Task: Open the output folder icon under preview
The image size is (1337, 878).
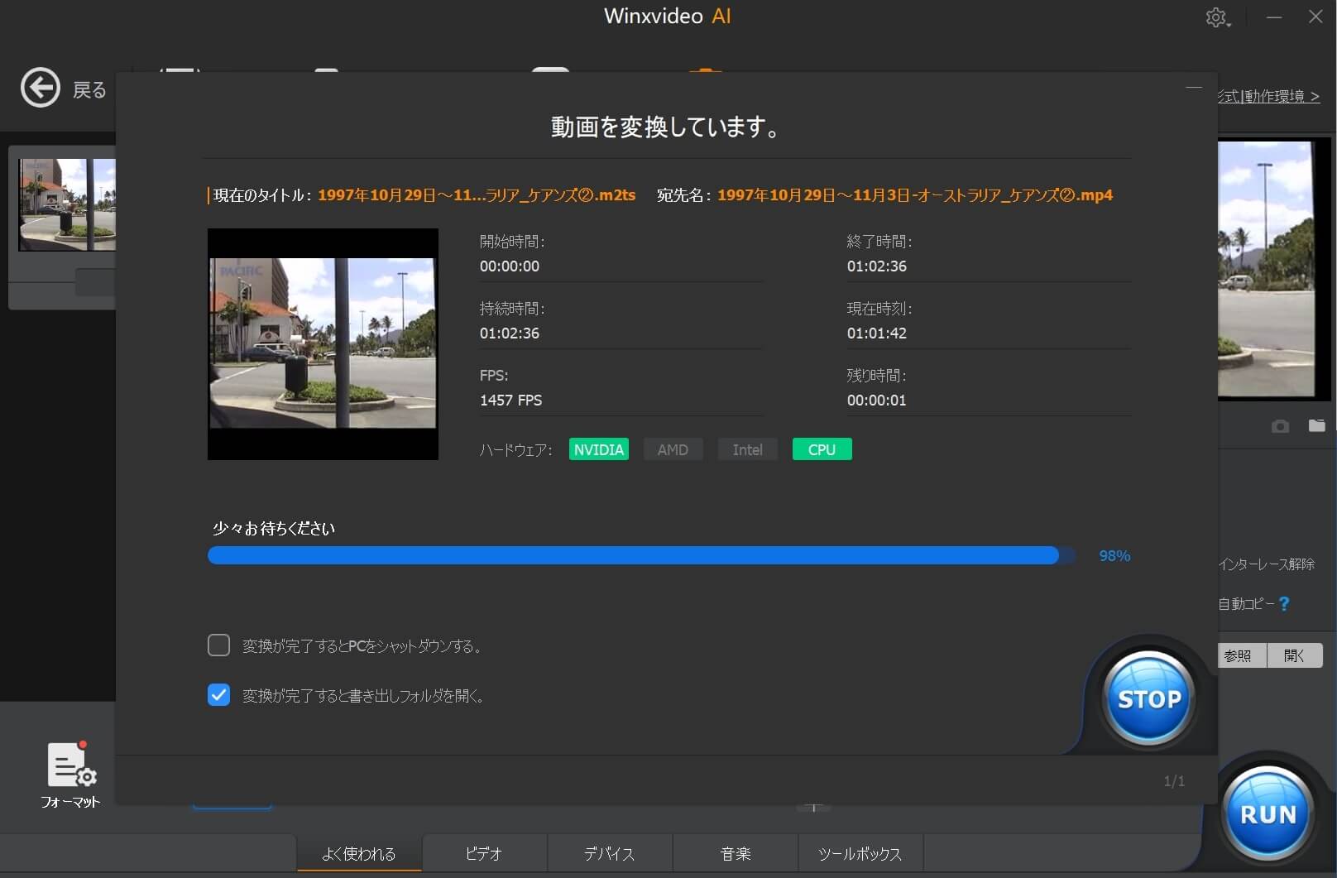Action: tap(1316, 425)
